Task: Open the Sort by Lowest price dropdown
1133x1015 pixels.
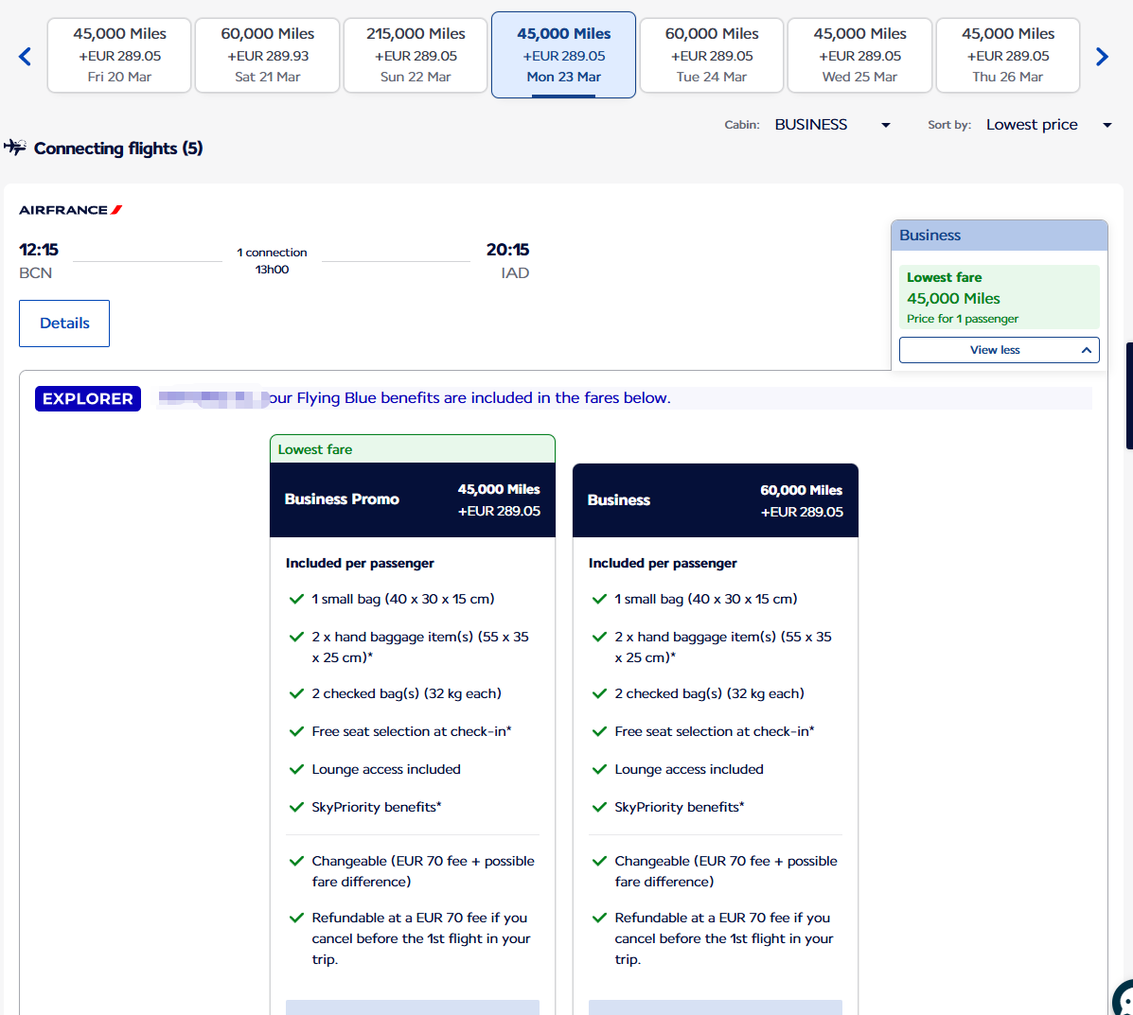Action: (1048, 125)
